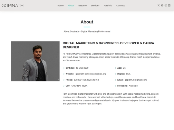This screenshot has width=174, height=130.
Task: Open the Instagram social icon
Action: pyautogui.click(x=166, y=5)
